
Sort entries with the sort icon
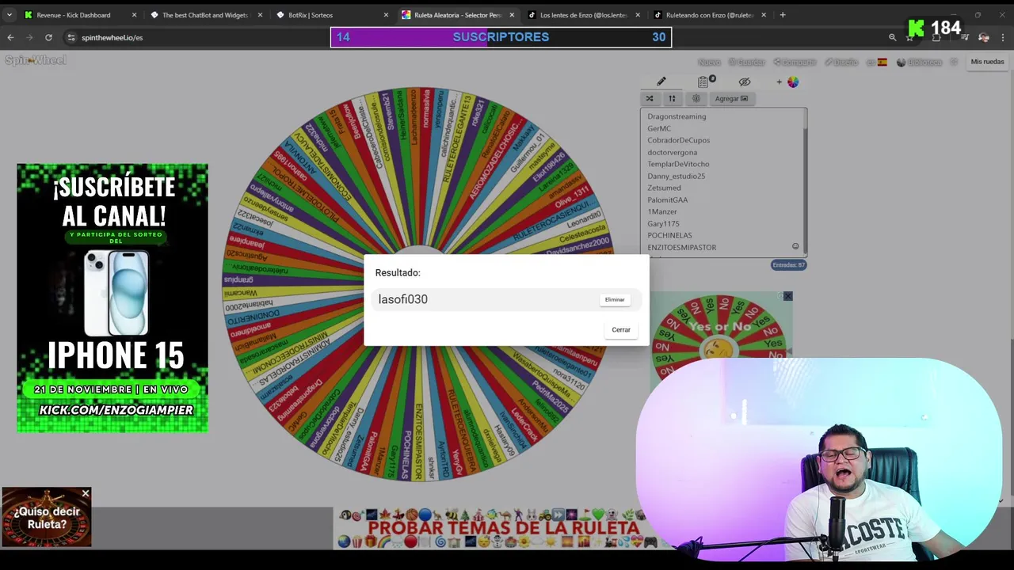pos(672,99)
